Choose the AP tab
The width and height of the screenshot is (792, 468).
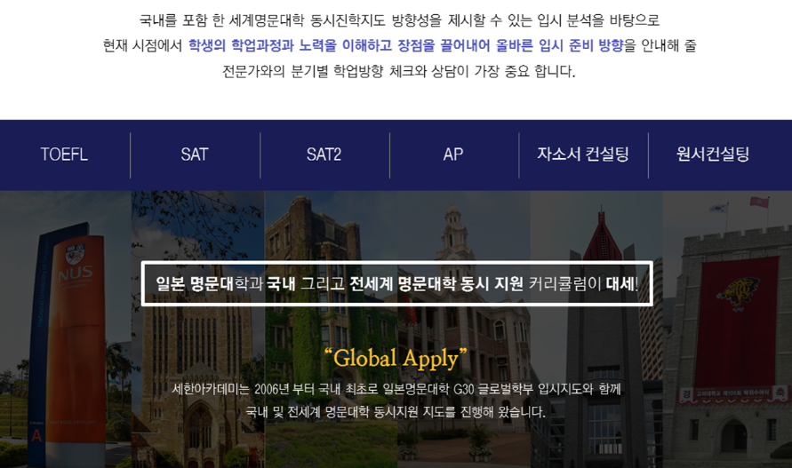click(453, 155)
